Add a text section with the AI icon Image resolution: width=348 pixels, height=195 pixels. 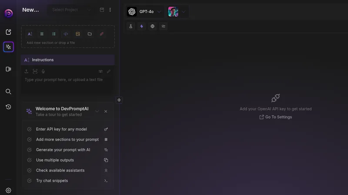click(x=30, y=34)
